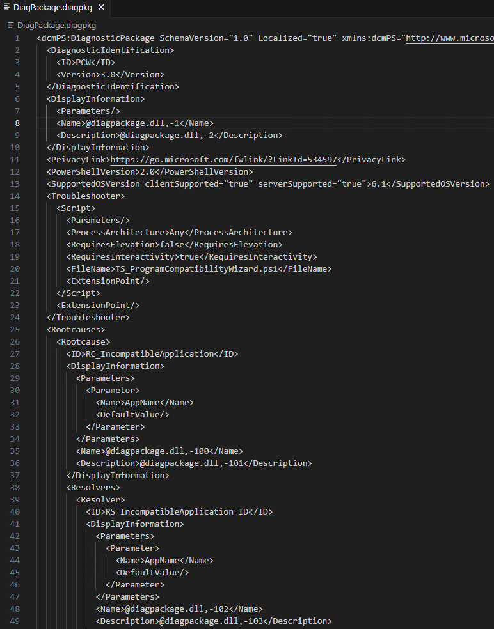Screen dimensions: 494x629
Task: Click the PCW value inside the ID tag
Action: [83, 62]
